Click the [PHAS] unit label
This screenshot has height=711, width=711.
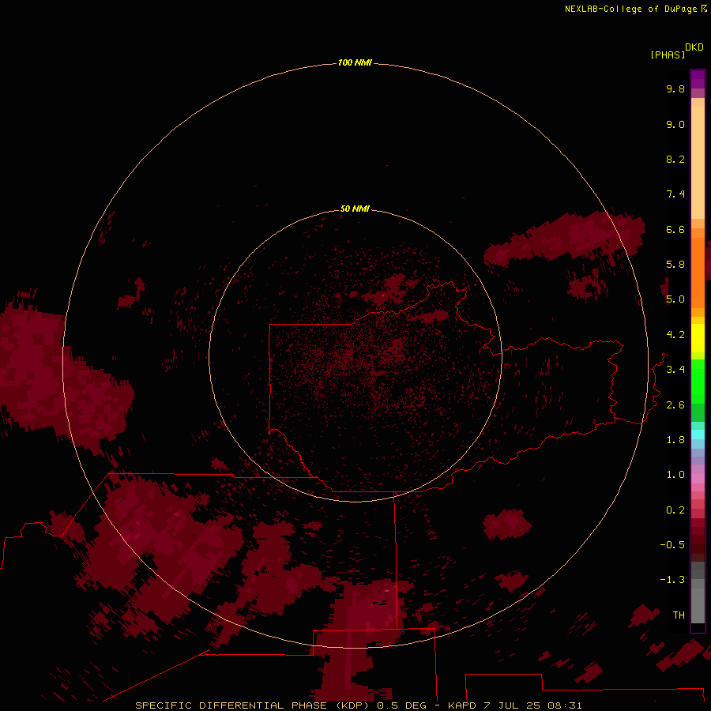click(x=668, y=55)
